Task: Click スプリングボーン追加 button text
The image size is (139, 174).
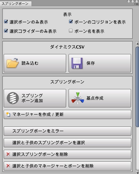Action: coord(32,98)
